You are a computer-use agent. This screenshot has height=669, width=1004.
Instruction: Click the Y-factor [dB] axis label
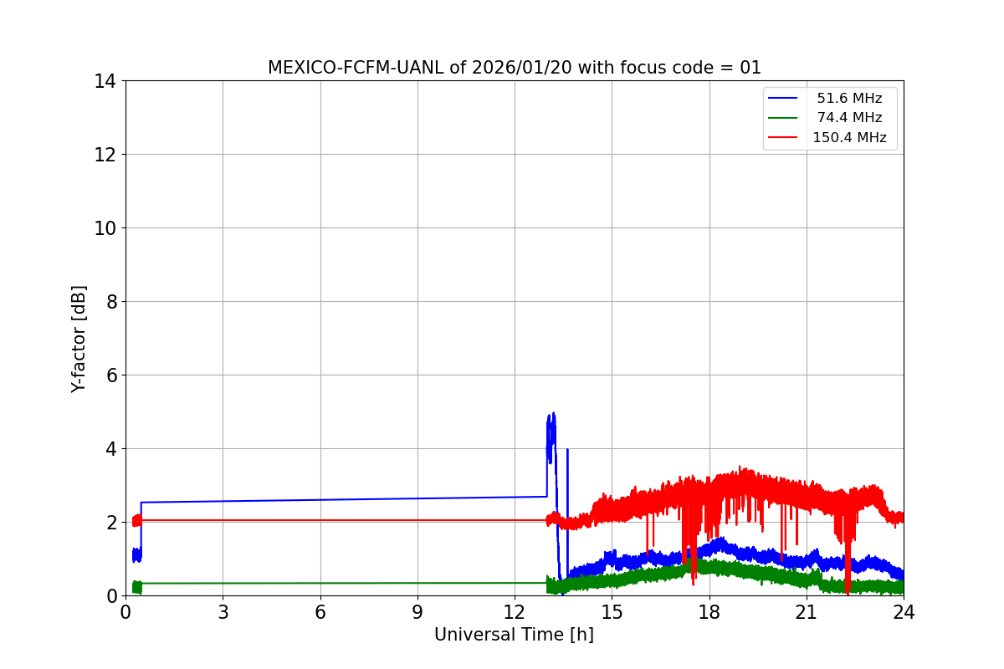click(79, 339)
